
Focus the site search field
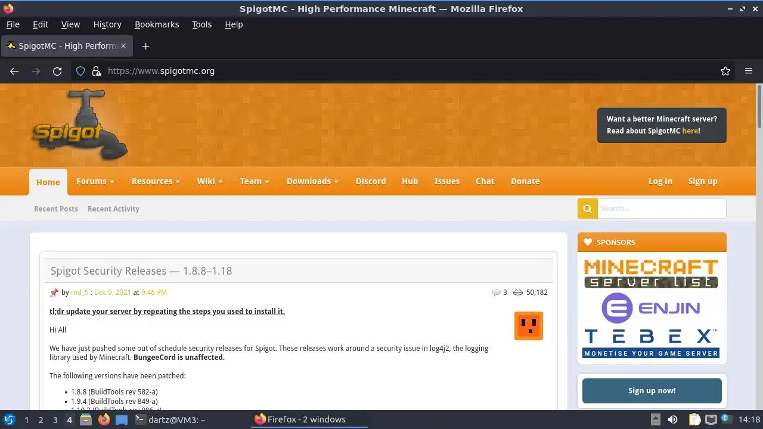coord(662,209)
